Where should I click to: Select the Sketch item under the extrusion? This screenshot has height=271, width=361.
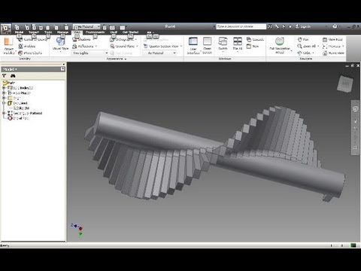click(22, 108)
